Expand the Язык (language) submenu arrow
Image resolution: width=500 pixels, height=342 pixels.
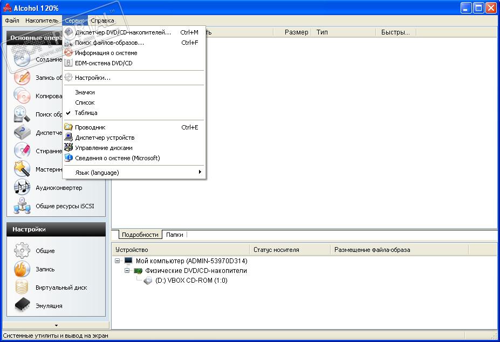[x=200, y=172]
